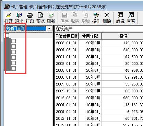The image size is (143, 126).
Task: Click the 卡片管理 window title icon
Action: (7, 7)
